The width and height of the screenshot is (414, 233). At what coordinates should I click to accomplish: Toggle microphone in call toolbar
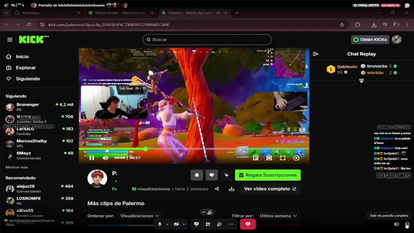coord(160,224)
